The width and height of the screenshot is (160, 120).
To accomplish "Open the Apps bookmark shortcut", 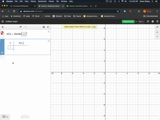I will [x=5, y=16].
